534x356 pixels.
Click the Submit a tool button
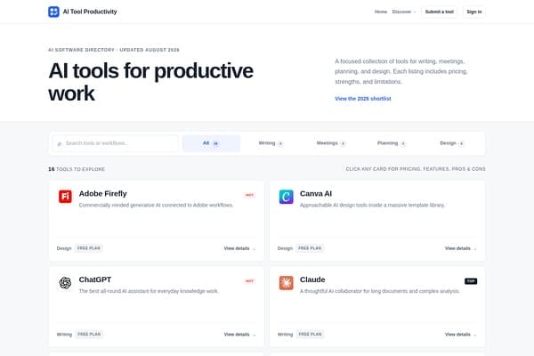point(440,12)
